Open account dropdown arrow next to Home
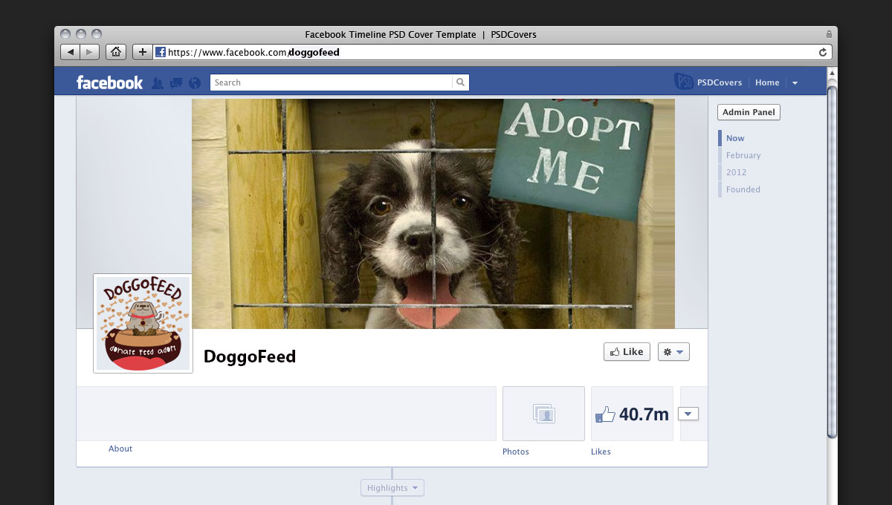892x505 pixels. coord(795,83)
